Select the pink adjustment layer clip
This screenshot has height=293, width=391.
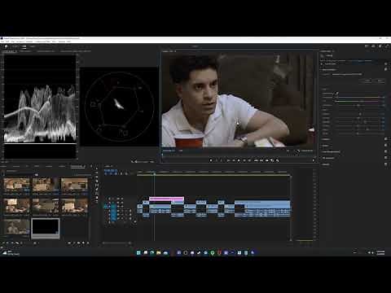pos(166,199)
